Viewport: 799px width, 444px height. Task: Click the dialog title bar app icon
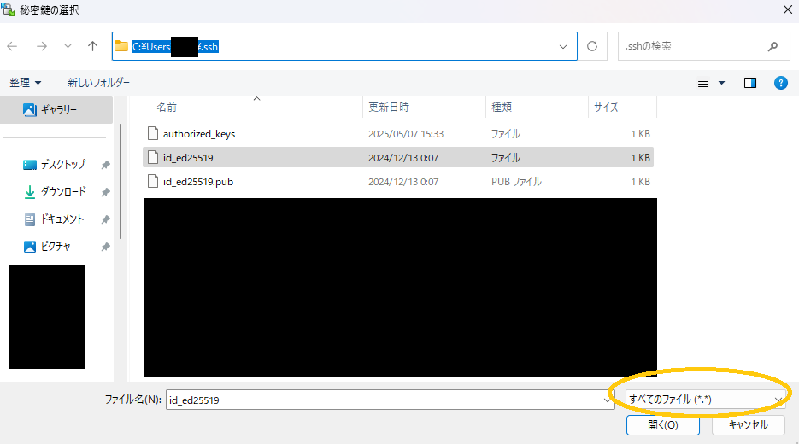coord(8,9)
